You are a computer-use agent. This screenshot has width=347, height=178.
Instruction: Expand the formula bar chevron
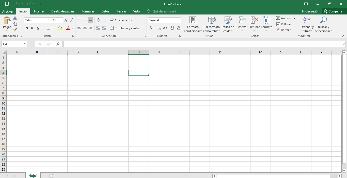(344, 44)
